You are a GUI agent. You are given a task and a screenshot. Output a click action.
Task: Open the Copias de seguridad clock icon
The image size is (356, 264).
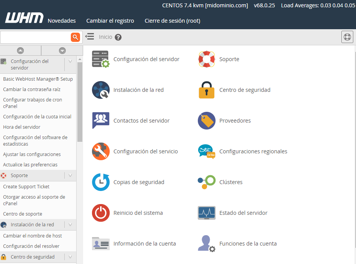pyautogui.click(x=100, y=182)
